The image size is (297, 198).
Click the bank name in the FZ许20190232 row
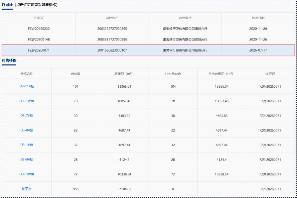185,29
